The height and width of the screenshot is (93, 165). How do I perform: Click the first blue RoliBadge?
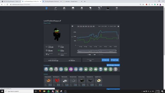pyautogui.click(x=46, y=69)
